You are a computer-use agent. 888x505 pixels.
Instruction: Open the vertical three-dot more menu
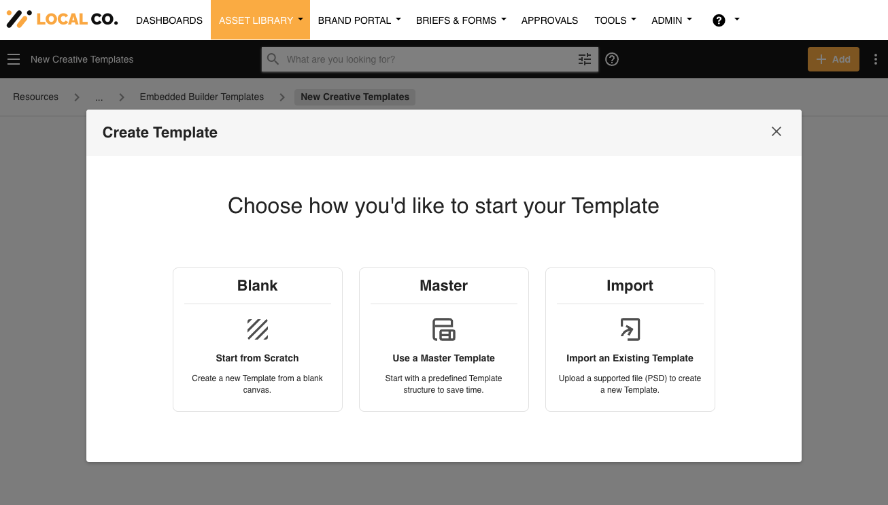coord(875,59)
